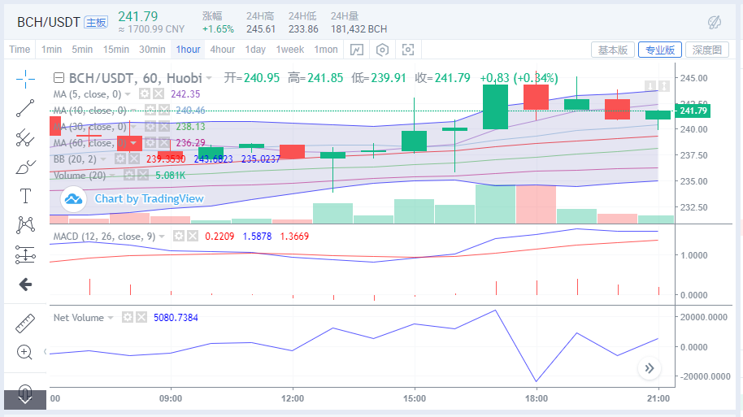Image resolution: width=743 pixels, height=417 pixels.
Task: Switch to 15min timeframe
Action: (x=116, y=50)
